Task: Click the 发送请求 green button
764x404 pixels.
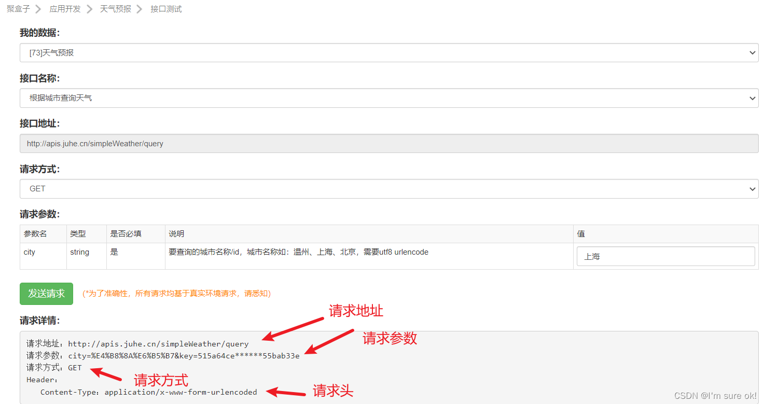Action: pos(46,294)
